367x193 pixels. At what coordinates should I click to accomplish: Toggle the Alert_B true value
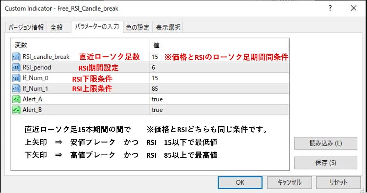157,110
